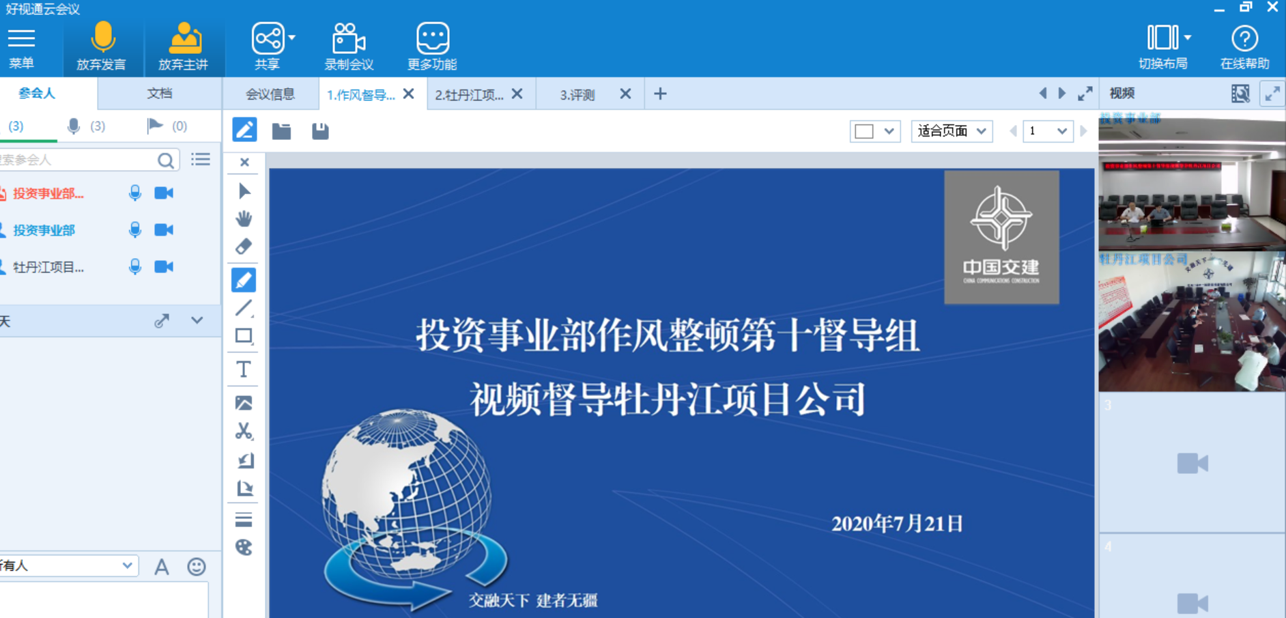Click 放弃发言 to stop speaking

103,46
